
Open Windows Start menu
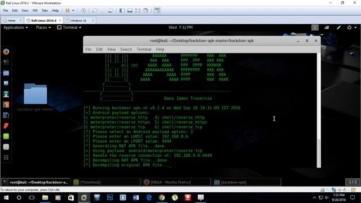6,197
